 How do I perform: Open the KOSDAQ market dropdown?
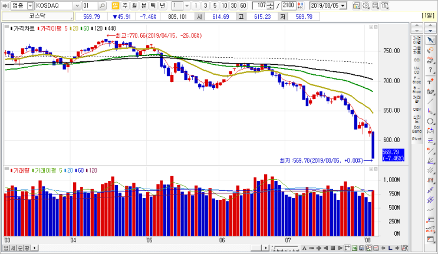[77, 5]
